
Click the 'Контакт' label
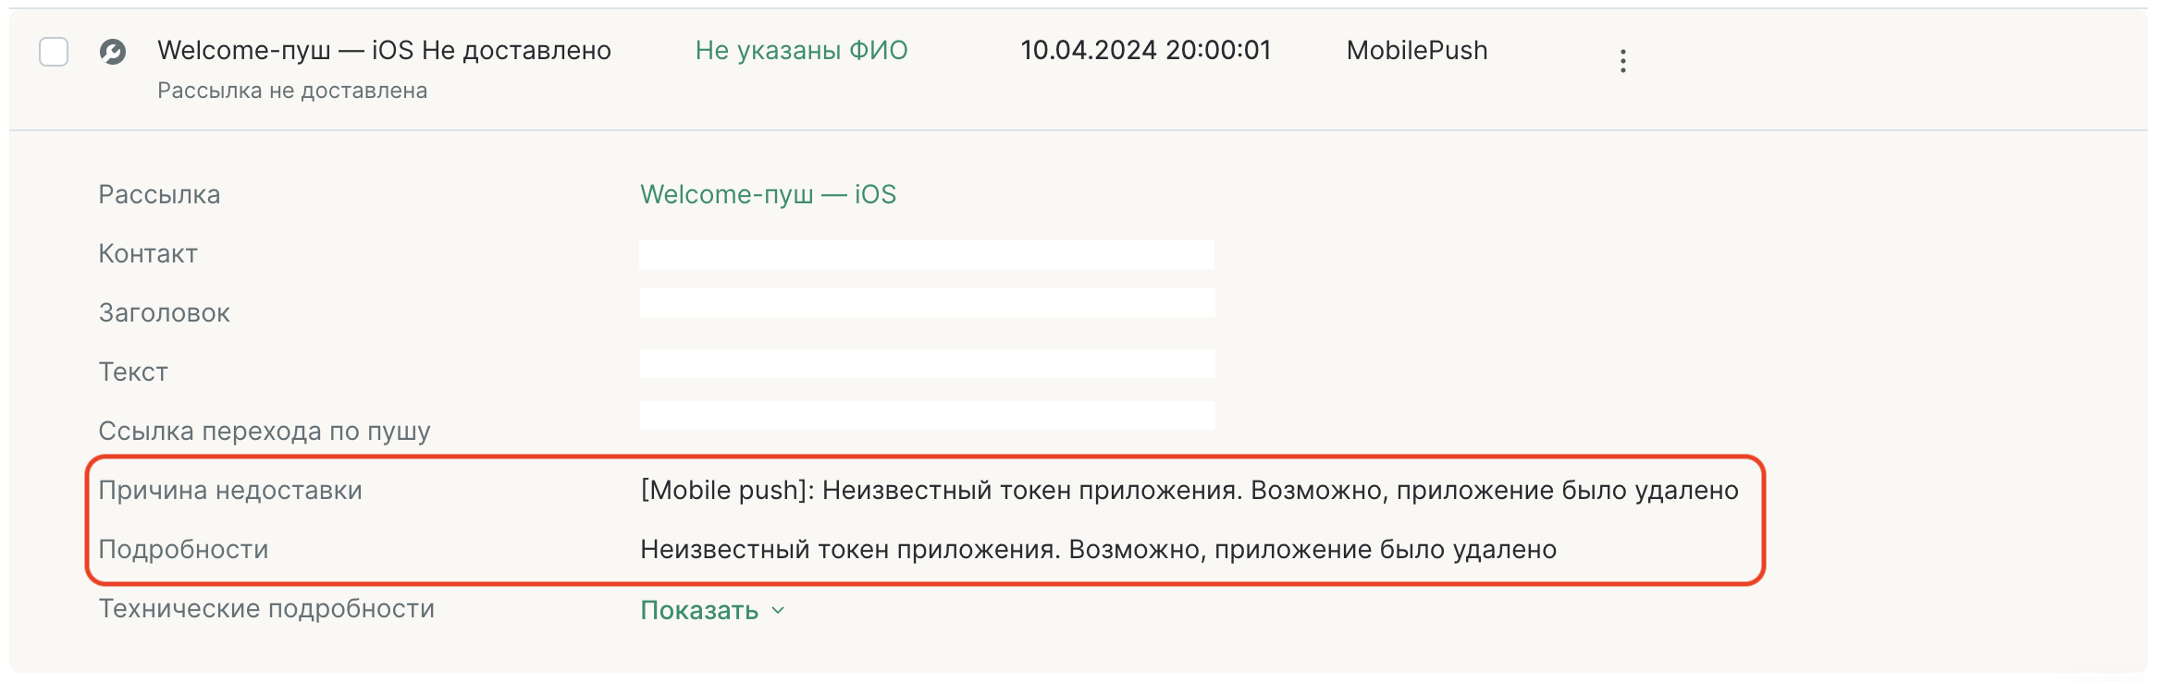pos(148,253)
